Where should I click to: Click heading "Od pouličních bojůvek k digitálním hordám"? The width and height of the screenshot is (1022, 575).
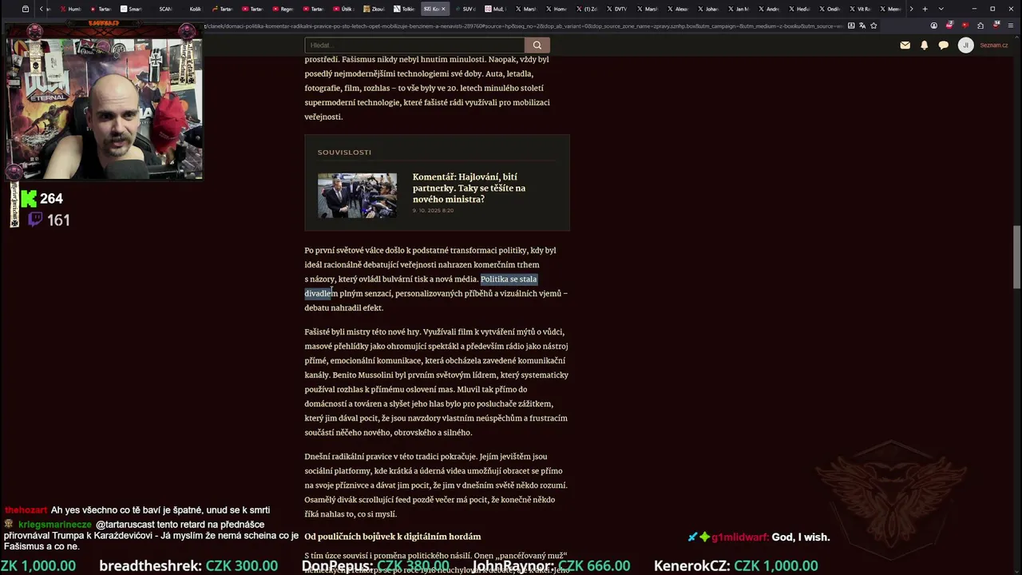coord(393,537)
